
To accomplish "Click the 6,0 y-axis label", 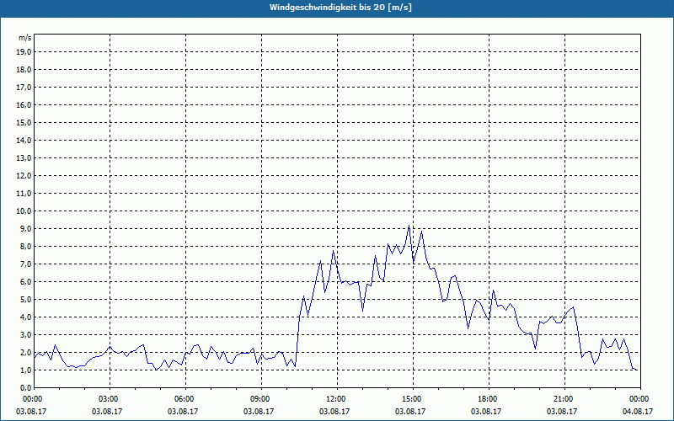I will [x=26, y=281].
